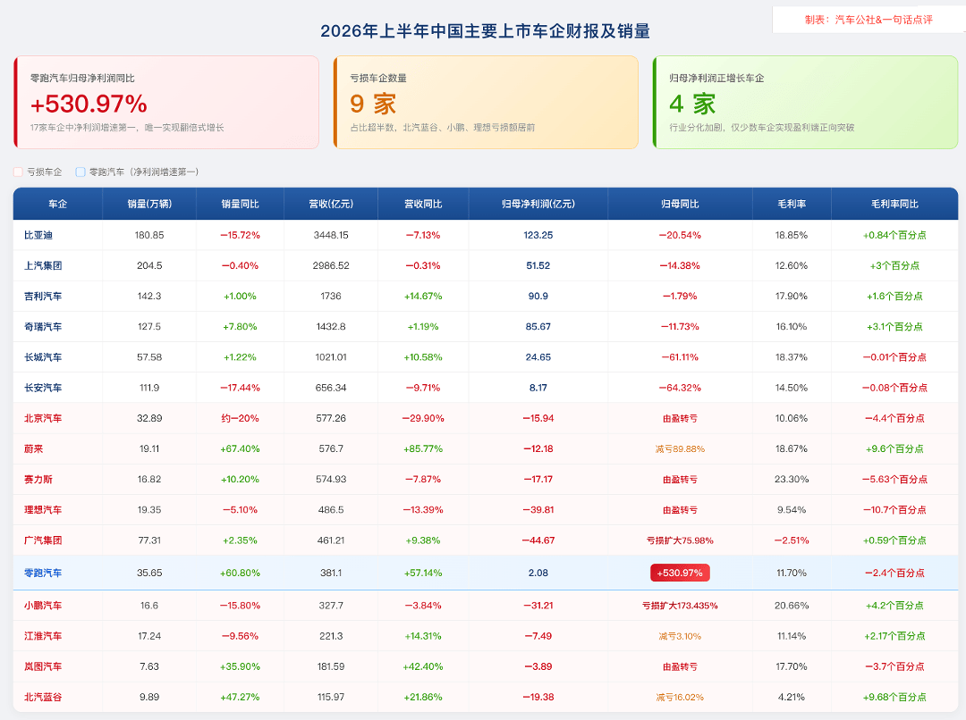Open the 零跑汽车归母净利润同比 summary card

pyautogui.click(x=166, y=102)
